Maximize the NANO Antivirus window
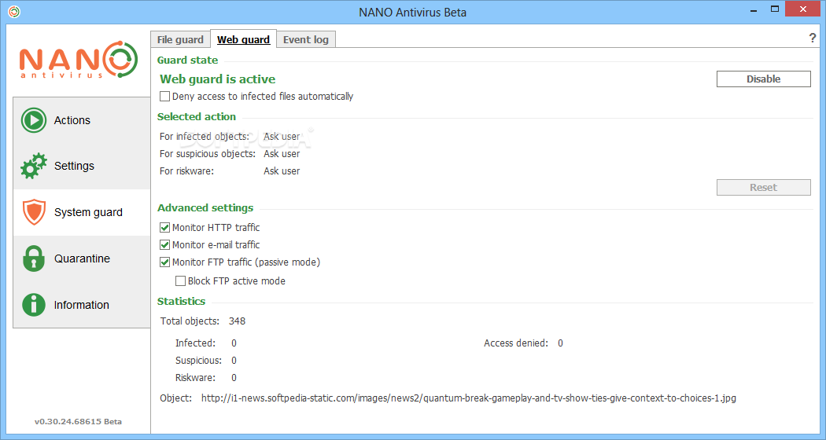This screenshot has height=440, width=826. coord(774,9)
